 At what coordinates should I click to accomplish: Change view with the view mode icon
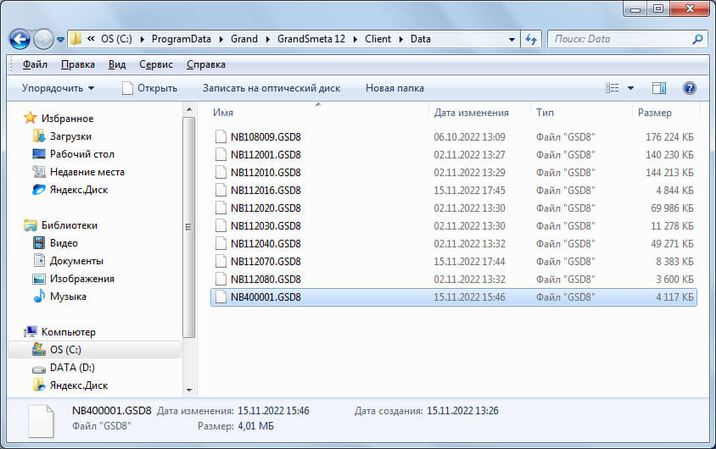612,88
